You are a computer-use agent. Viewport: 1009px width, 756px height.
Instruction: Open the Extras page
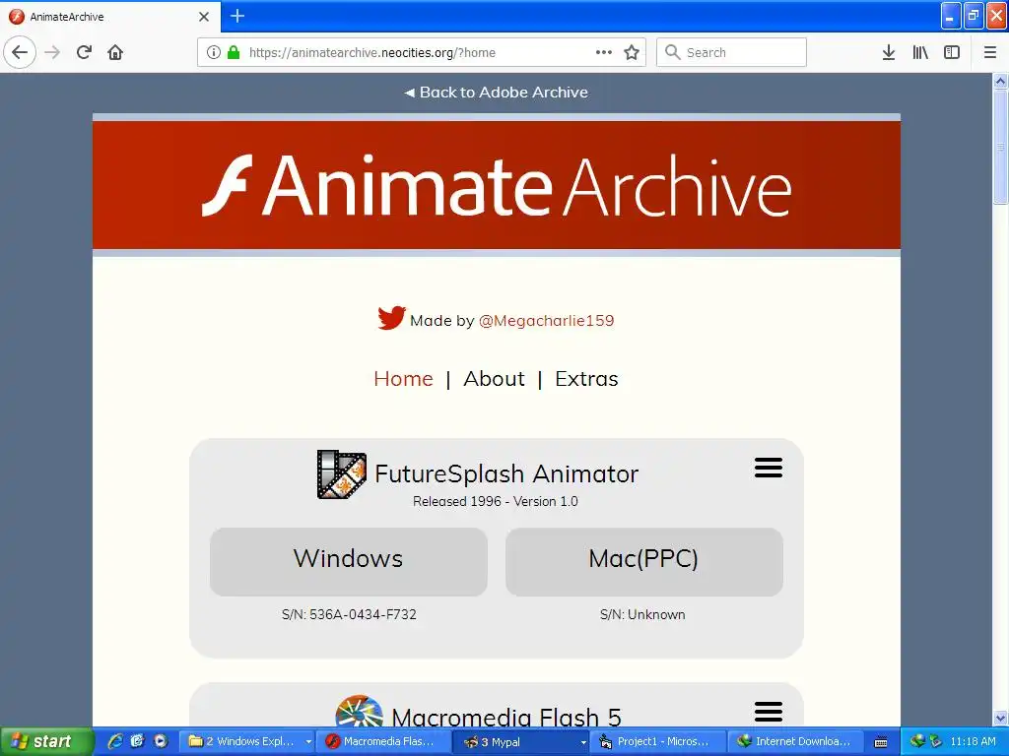[x=586, y=379]
